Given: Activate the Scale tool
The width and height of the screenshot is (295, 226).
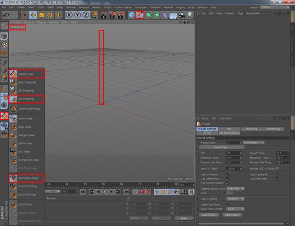Looking at the screenshot, I should (41, 15).
